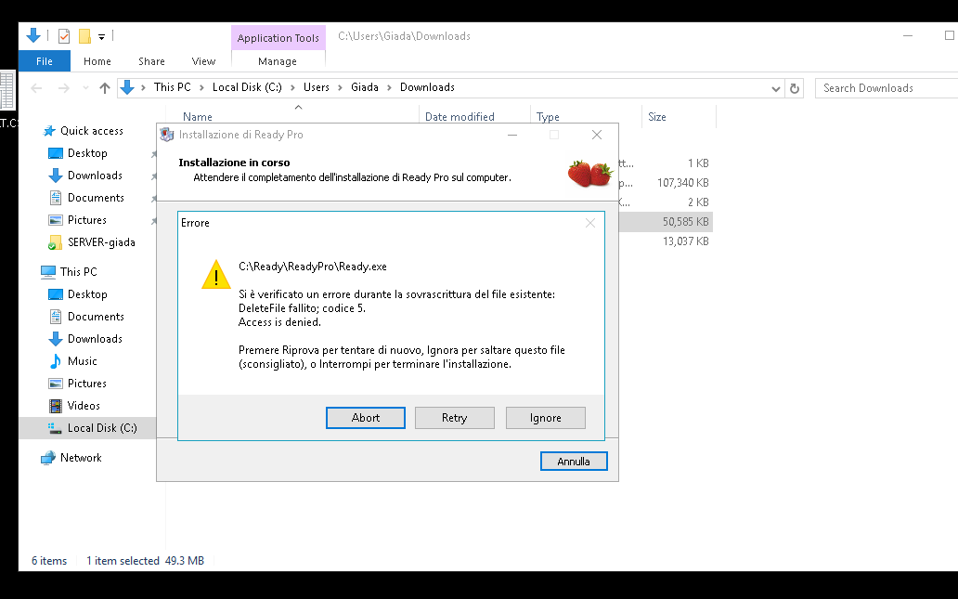Image resolution: width=958 pixels, height=599 pixels.
Task: Click 'Giada' breadcrumb in address bar
Action: click(x=365, y=87)
